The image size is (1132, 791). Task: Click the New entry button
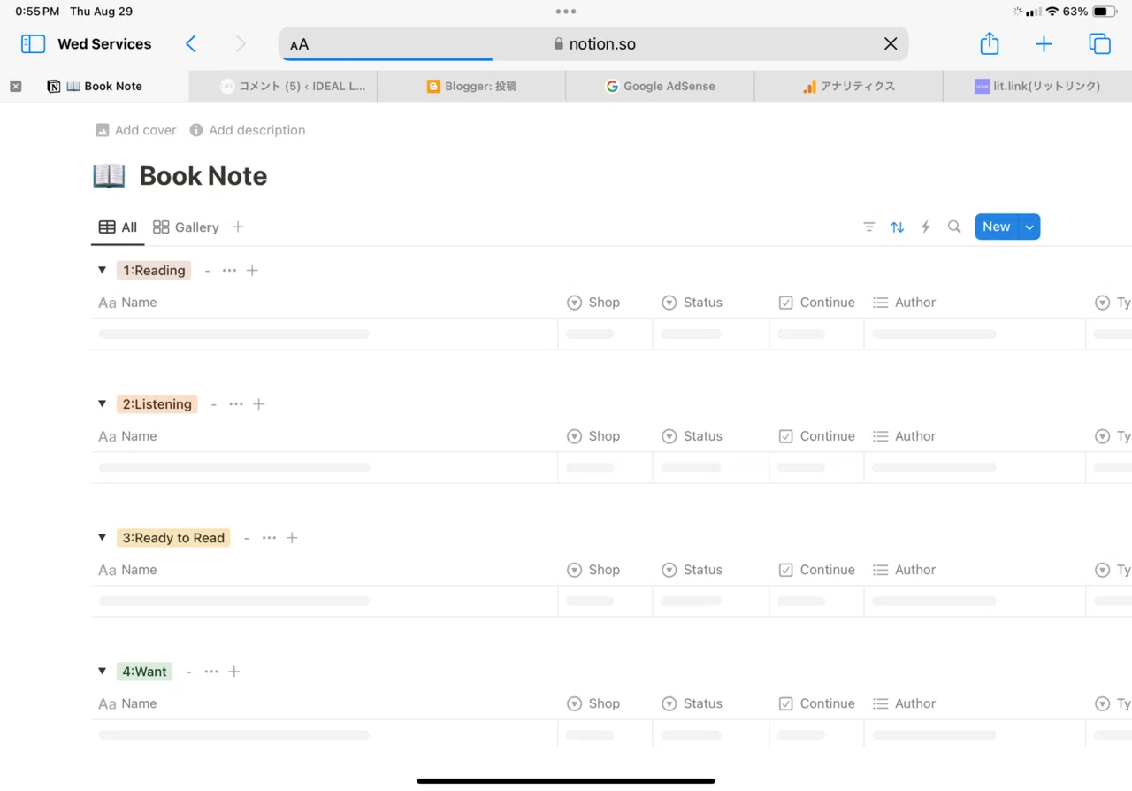997,227
